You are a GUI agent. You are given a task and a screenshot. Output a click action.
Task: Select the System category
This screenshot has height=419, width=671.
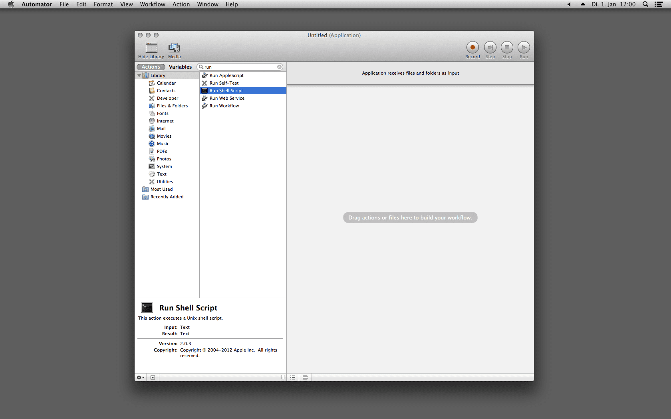point(167,166)
